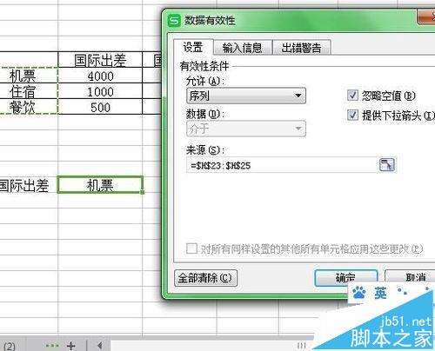Add a new sheet with plus icon
The height and width of the screenshot is (351, 435).
pos(71,346)
